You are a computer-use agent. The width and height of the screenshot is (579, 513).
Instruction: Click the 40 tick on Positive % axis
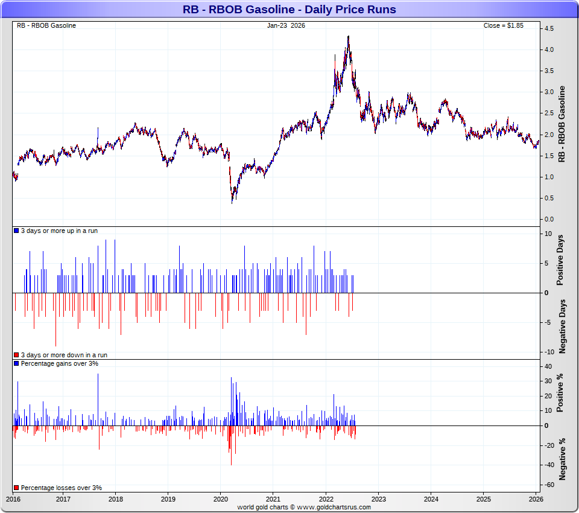click(x=548, y=366)
